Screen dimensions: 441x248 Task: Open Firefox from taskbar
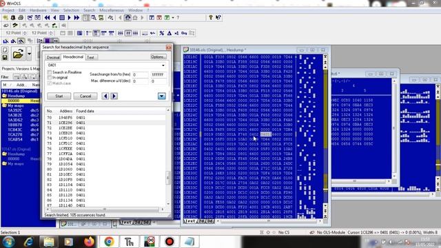pyautogui.click(x=89, y=242)
